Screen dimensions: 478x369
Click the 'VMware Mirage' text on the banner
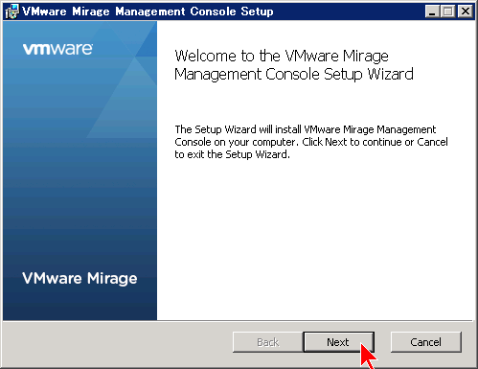[80, 279]
